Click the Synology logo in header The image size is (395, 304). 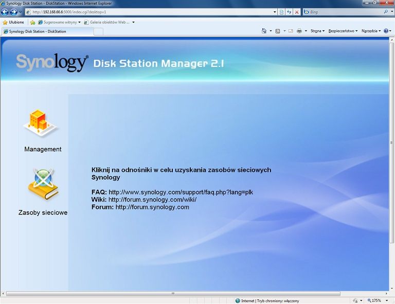[x=52, y=62]
